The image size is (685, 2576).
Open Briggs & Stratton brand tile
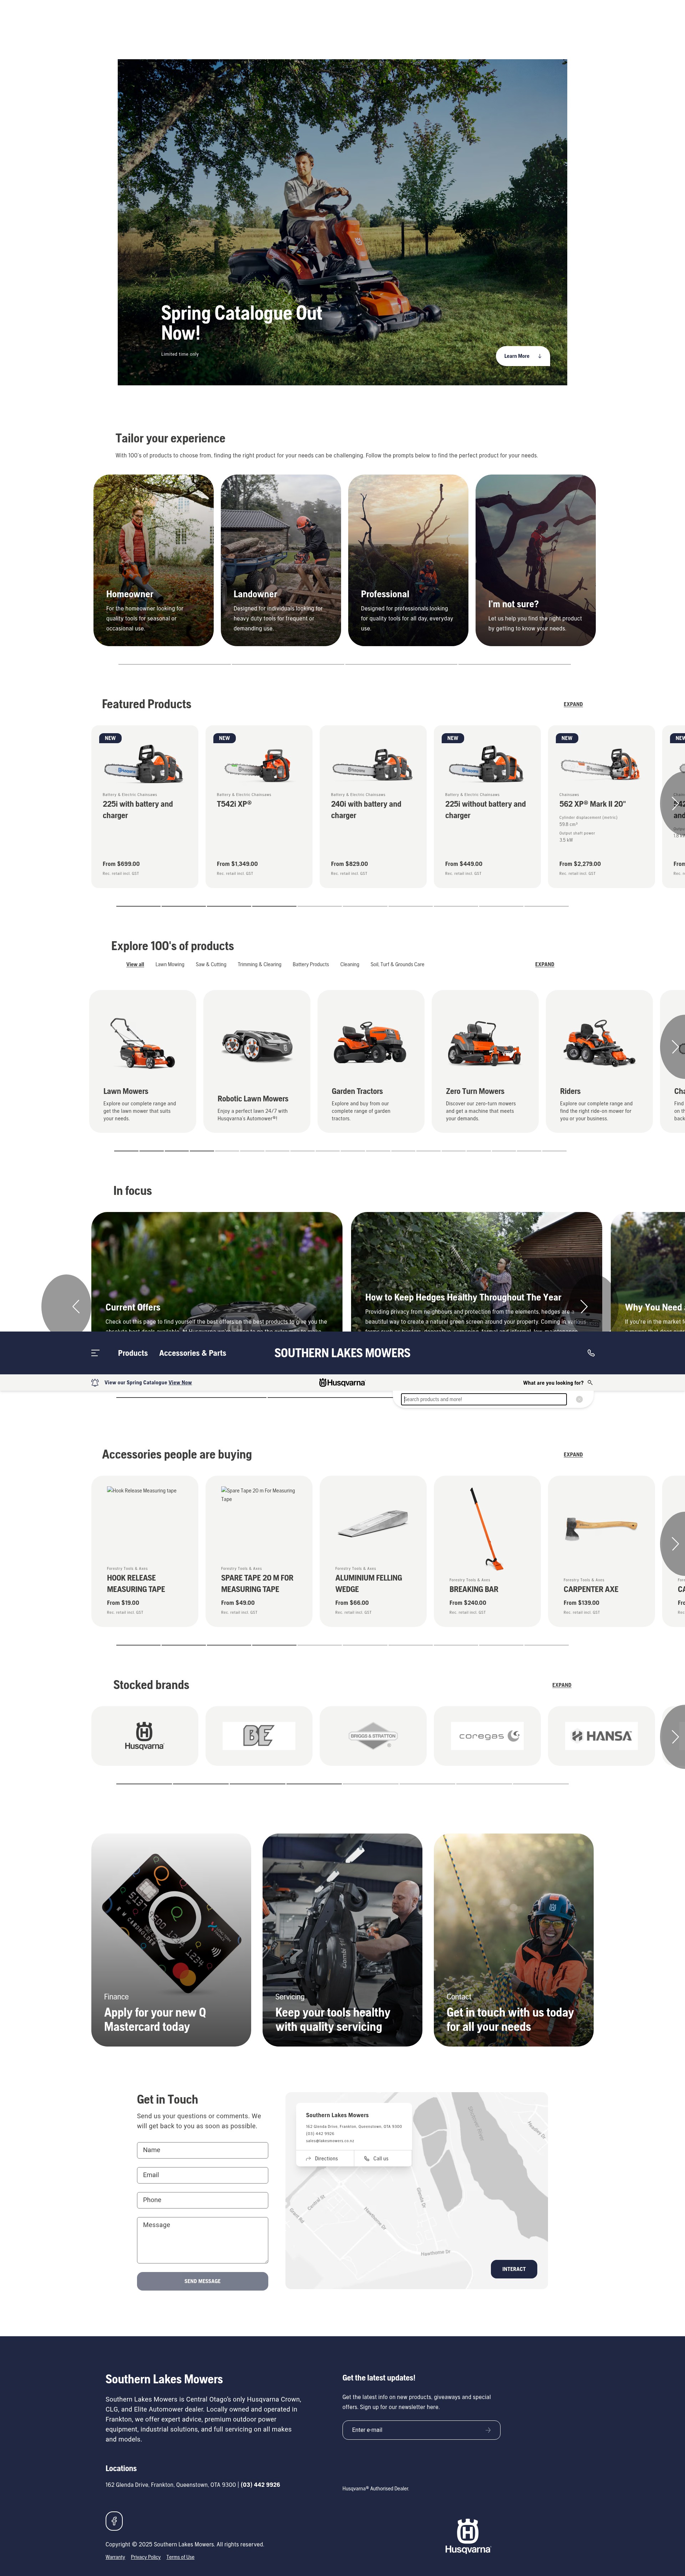(x=373, y=1736)
